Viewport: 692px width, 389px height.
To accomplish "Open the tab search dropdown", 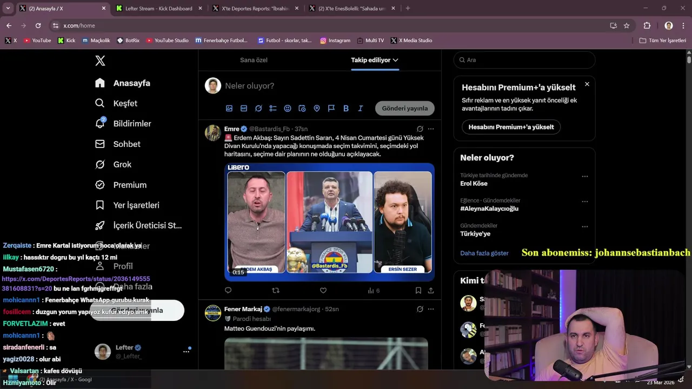I will point(8,8).
